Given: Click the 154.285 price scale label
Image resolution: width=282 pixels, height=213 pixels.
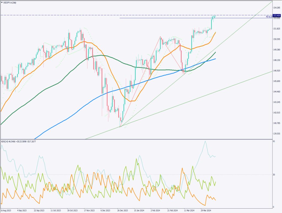Looking at the screenshot, I should pyautogui.click(x=276, y=7).
